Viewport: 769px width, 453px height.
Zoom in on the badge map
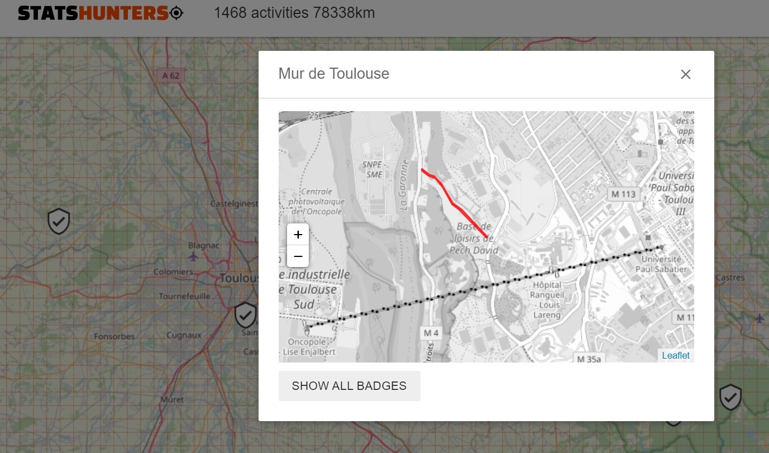point(298,235)
